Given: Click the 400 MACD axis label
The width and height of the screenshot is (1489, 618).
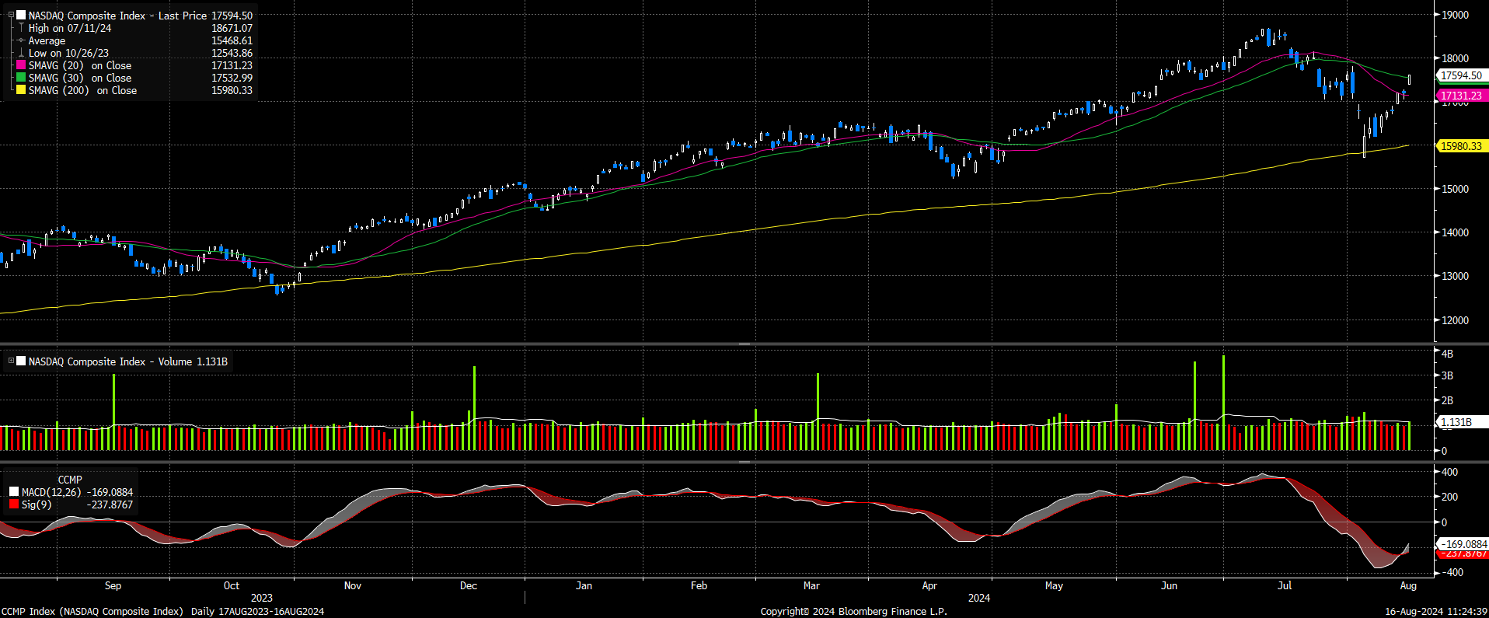Looking at the screenshot, I should pyautogui.click(x=1449, y=472).
